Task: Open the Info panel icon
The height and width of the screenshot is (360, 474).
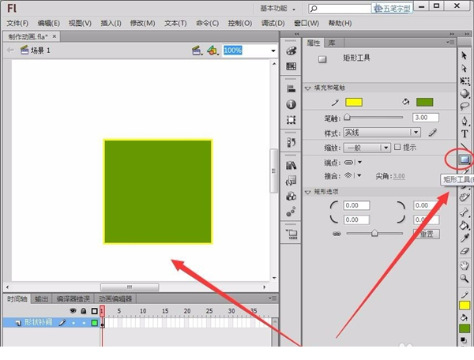Action: (291, 104)
